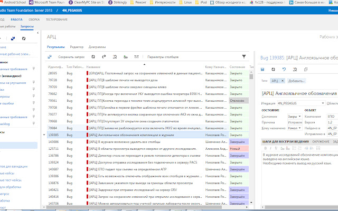
Task: Sort by Состояние column header
Action: pos(237,67)
